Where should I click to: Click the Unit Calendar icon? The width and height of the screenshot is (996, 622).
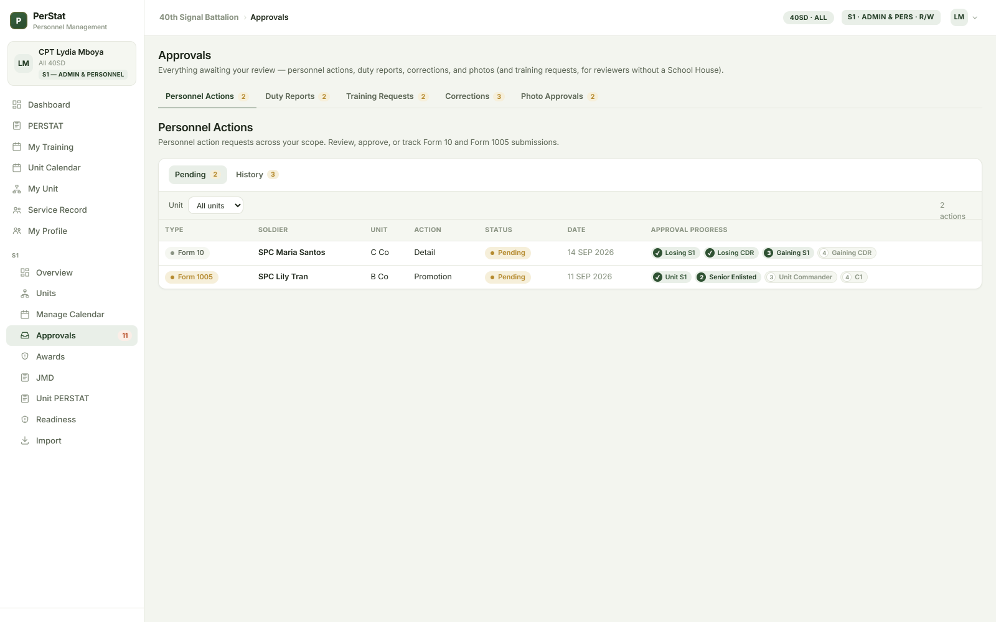coord(17,167)
